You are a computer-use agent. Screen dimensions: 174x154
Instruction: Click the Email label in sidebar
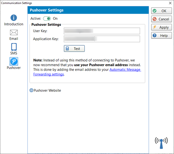[x=14, y=38]
